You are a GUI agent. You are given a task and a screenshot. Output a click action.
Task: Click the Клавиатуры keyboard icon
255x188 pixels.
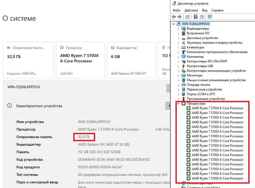(x=184, y=47)
